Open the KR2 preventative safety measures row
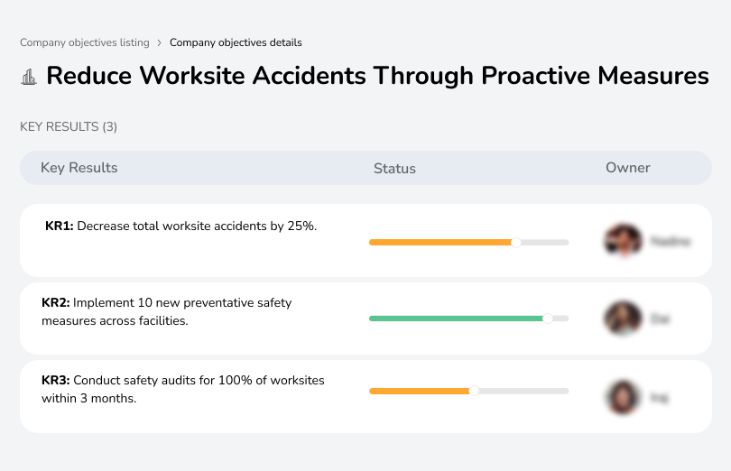Image resolution: width=731 pixels, height=471 pixels. [x=365, y=319]
